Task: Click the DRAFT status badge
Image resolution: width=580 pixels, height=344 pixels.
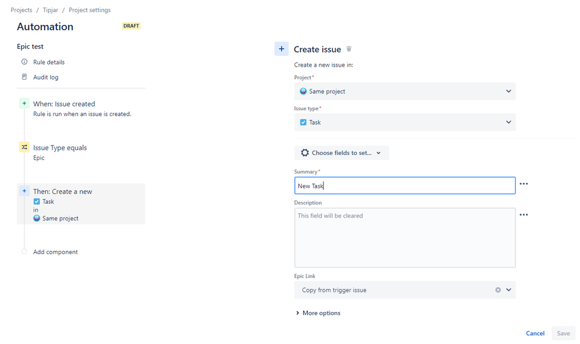Action: (131, 26)
